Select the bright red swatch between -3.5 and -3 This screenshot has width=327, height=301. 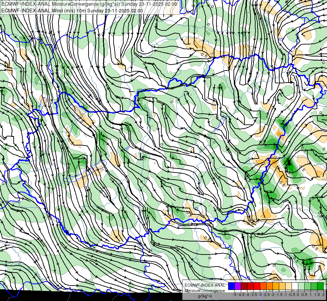click(257, 286)
